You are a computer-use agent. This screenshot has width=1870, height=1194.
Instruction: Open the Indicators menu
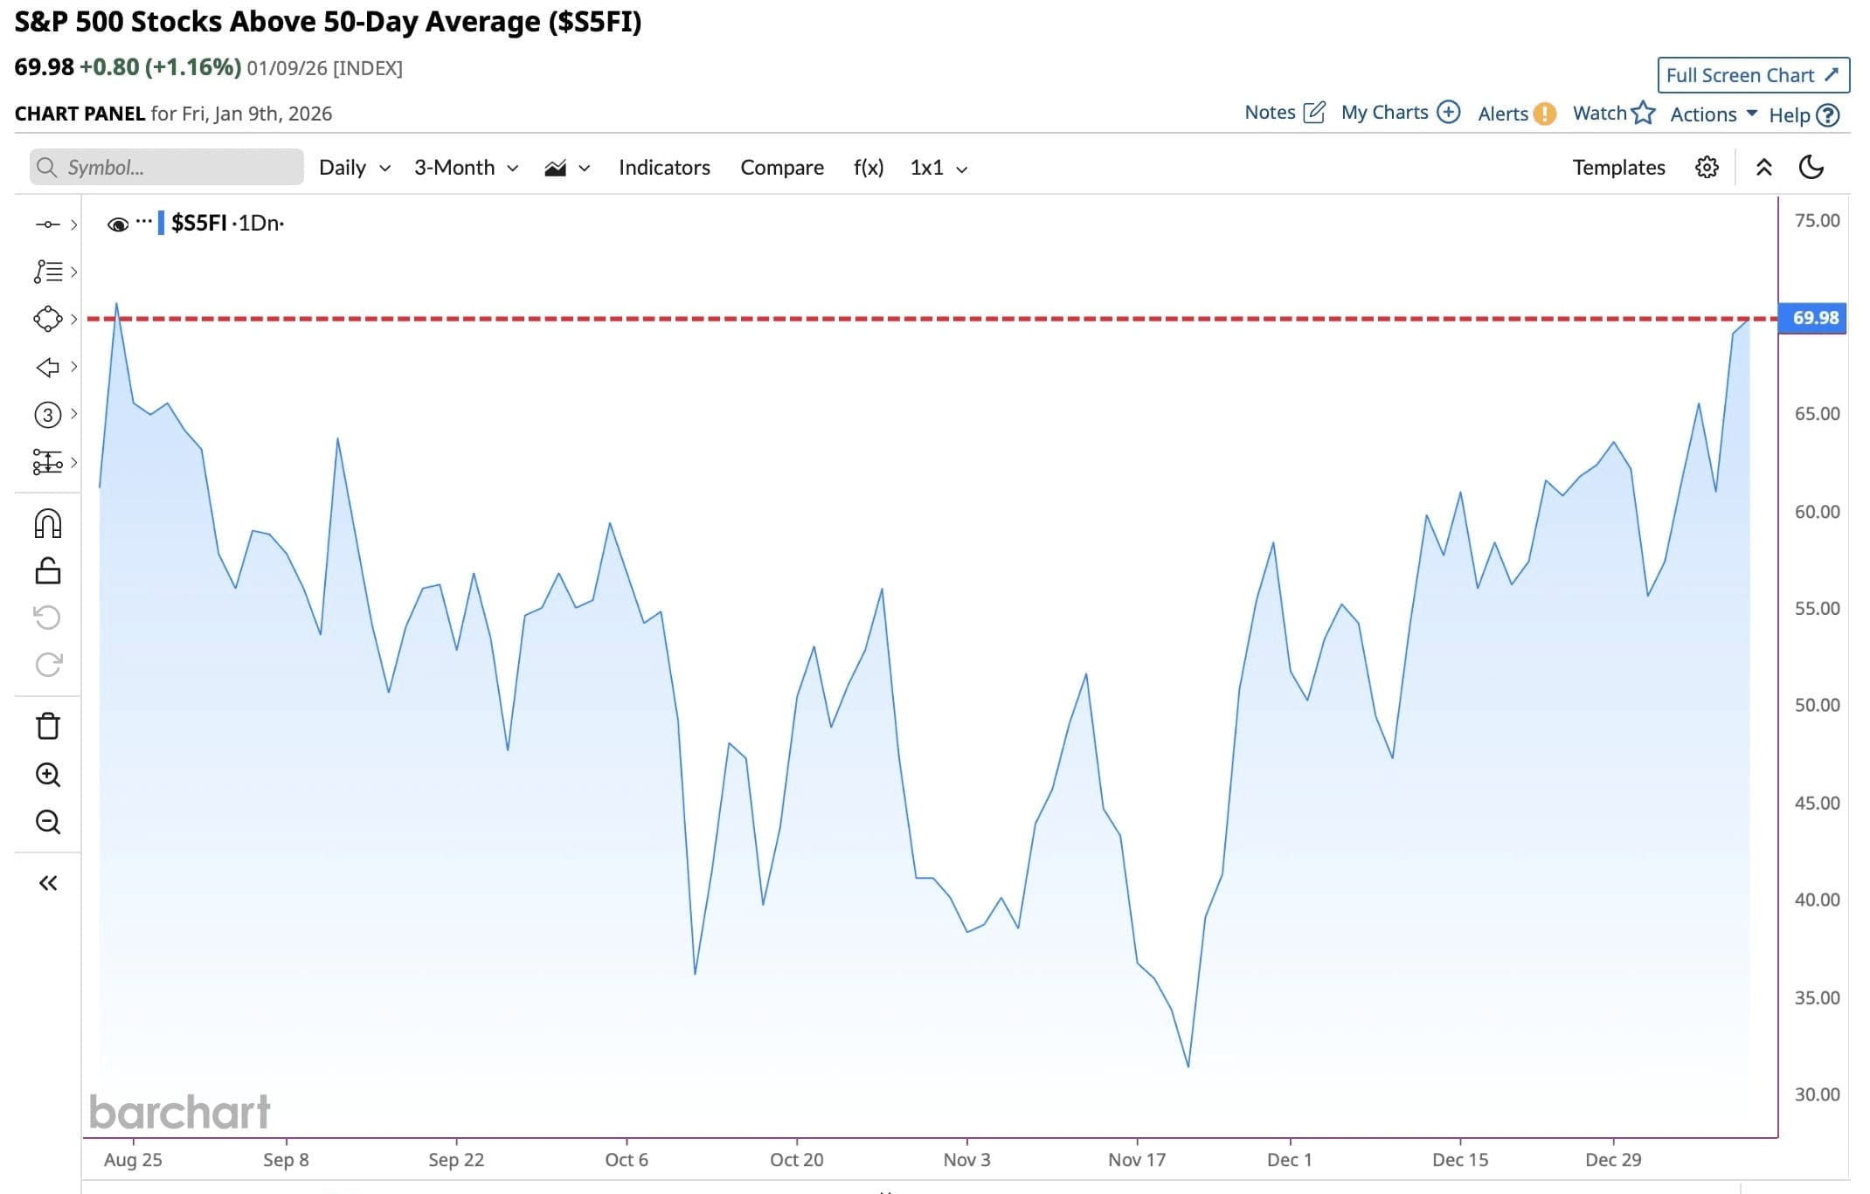click(x=664, y=168)
